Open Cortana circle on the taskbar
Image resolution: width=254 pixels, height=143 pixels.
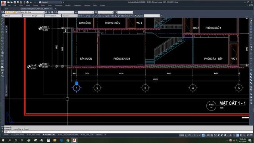[x=16, y=140]
